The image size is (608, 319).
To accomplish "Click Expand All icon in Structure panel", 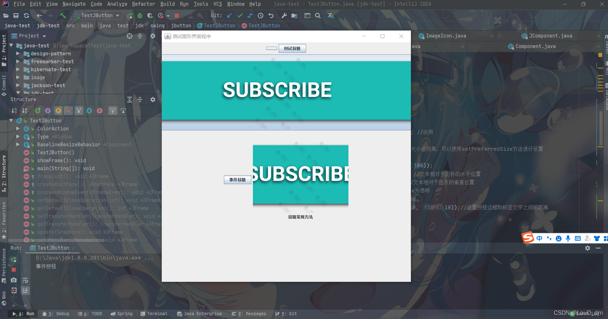I will (130, 100).
